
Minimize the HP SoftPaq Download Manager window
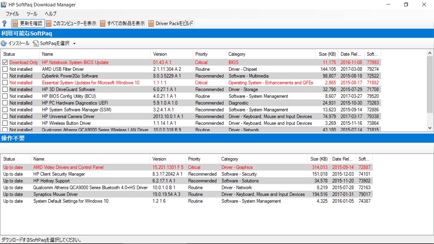(x=389, y=4)
